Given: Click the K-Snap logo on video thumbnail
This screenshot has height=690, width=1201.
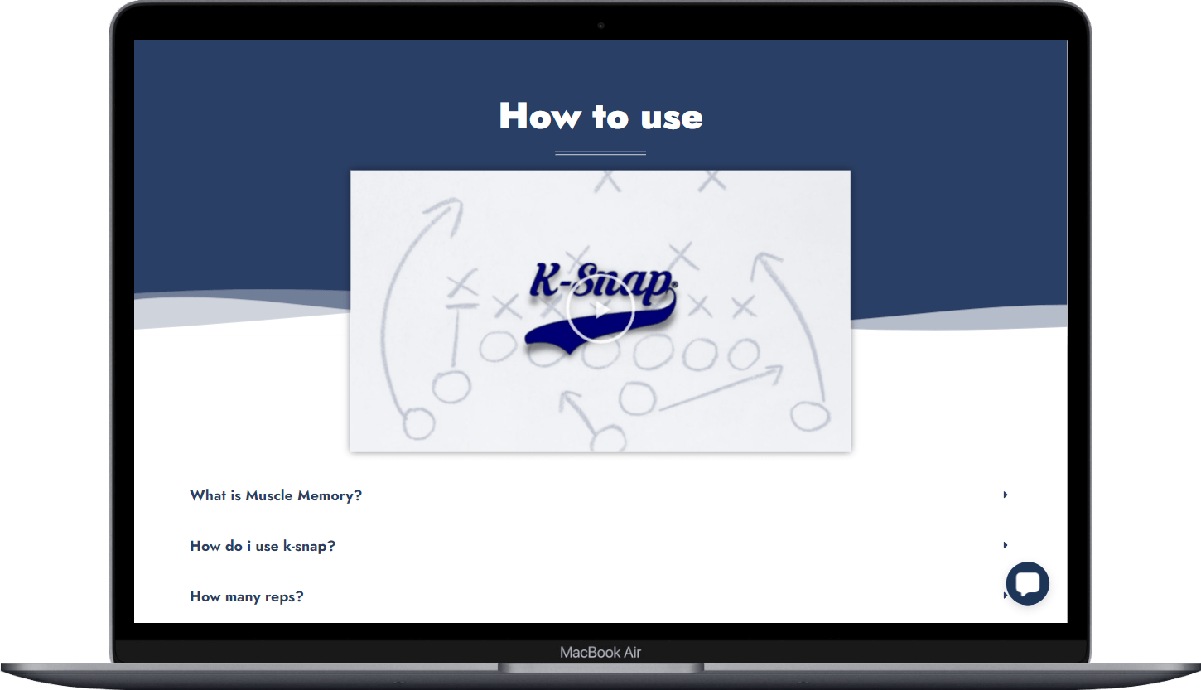Looking at the screenshot, I should tap(602, 308).
